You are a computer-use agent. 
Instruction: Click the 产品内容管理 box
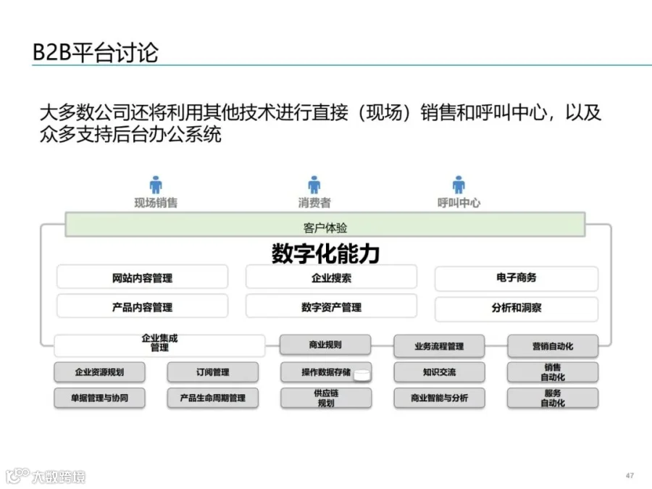[x=142, y=306]
